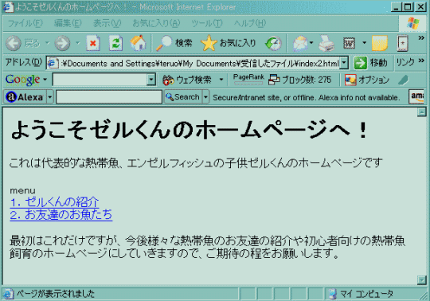430x301 pixels.
Task: Expand the toolbar overflow chevron
Action: (421, 38)
